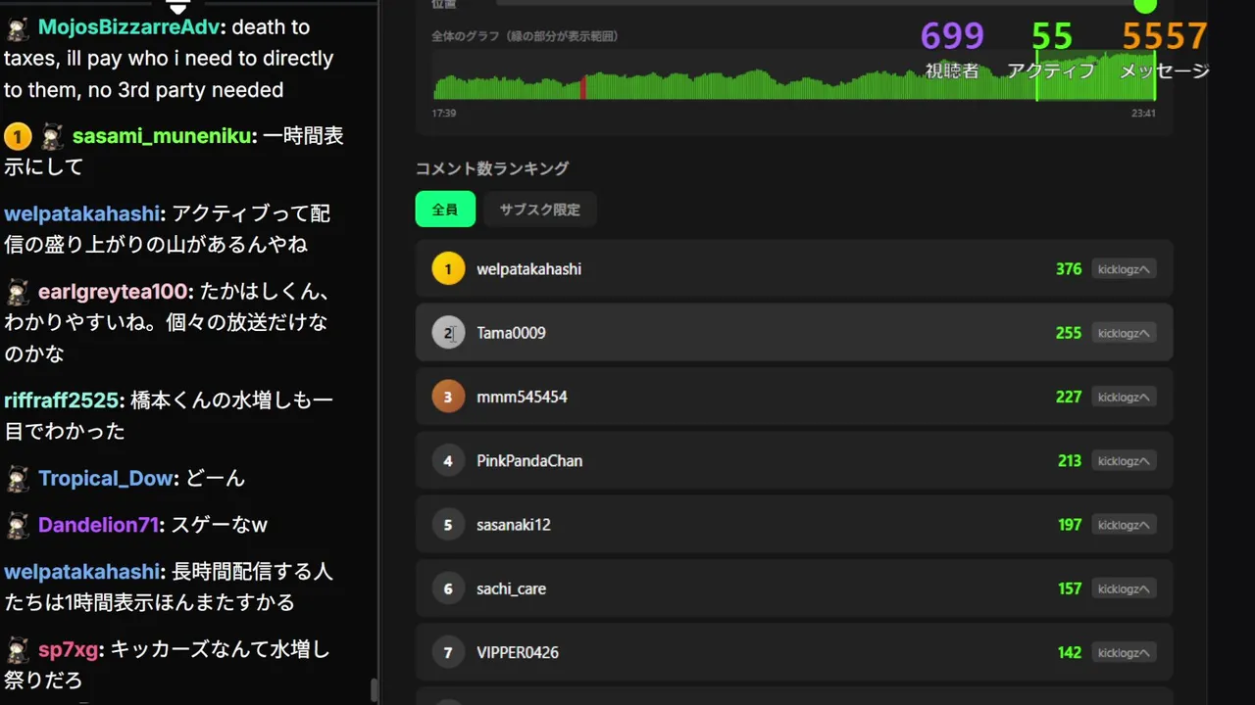The width and height of the screenshot is (1255, 705).
Task: Click welpatakahashi name in ranking
Action: 528,269
